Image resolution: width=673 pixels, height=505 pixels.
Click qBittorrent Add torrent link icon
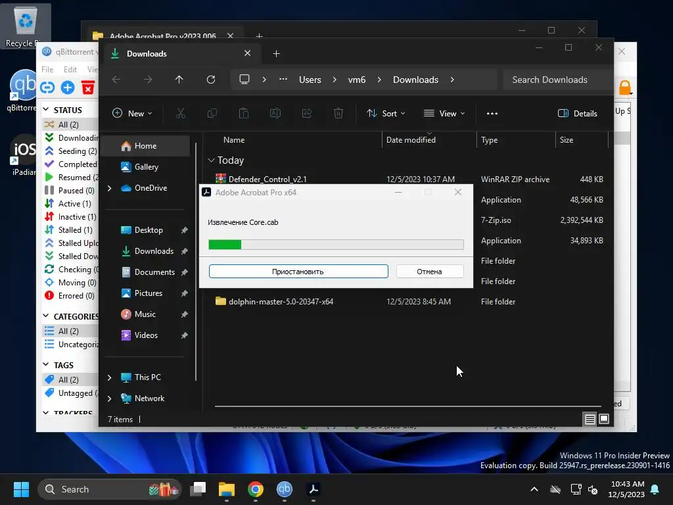tap(47, 87)
